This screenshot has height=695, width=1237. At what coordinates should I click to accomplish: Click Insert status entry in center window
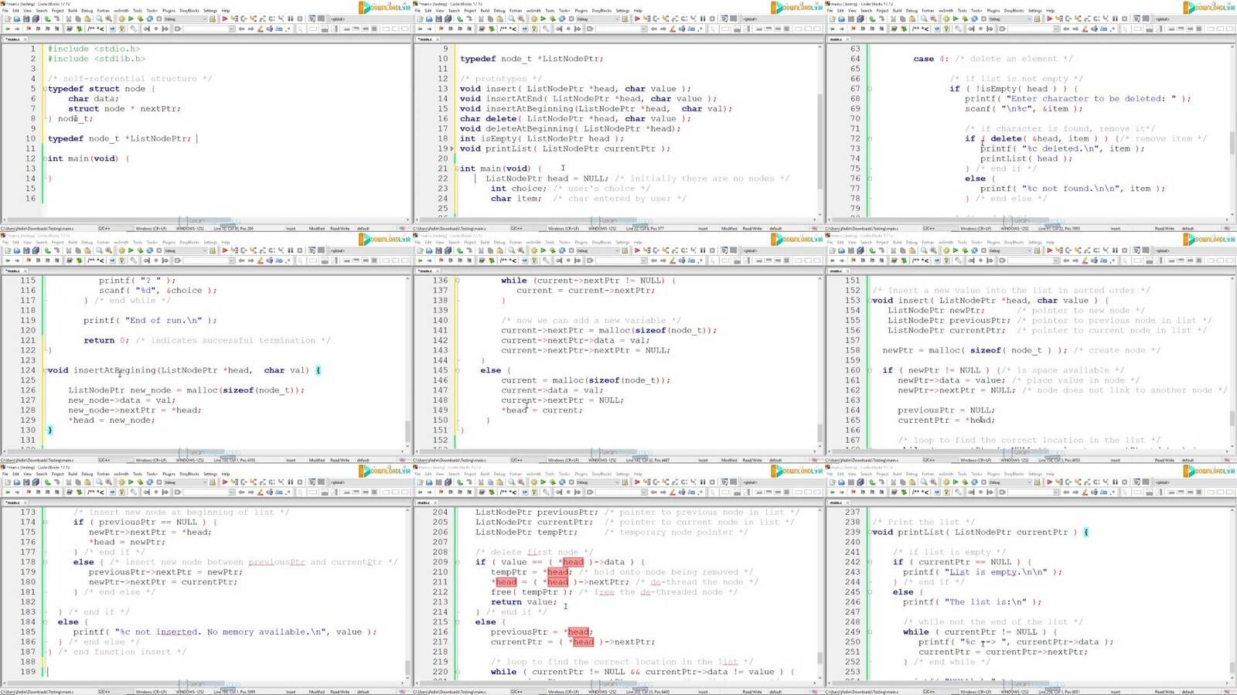pyautogui.click(x=703, y=460)
